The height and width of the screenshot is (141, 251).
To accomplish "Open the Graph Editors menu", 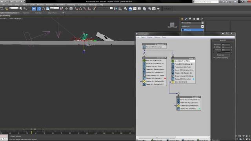I will 60,5.
